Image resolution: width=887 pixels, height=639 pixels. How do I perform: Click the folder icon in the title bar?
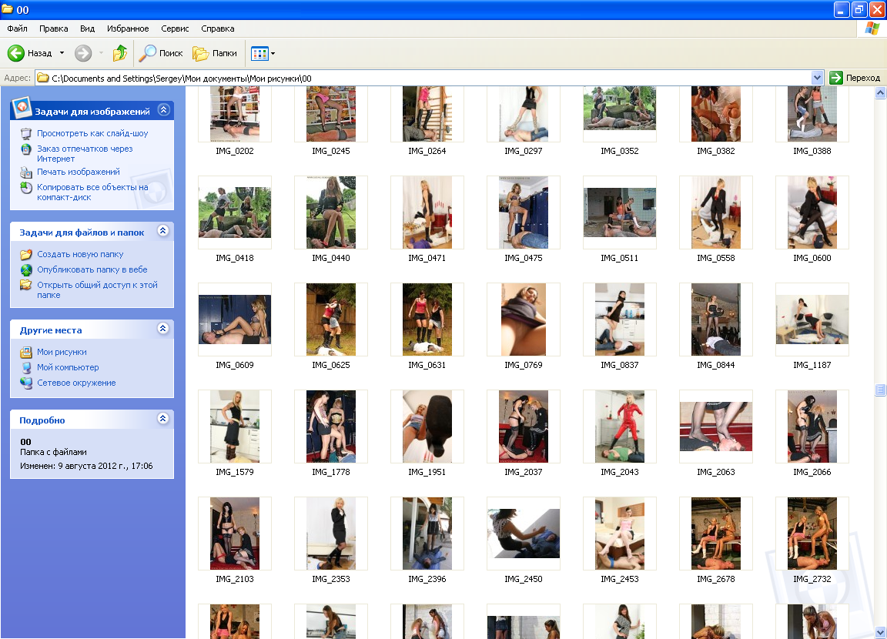click(8, 9)
